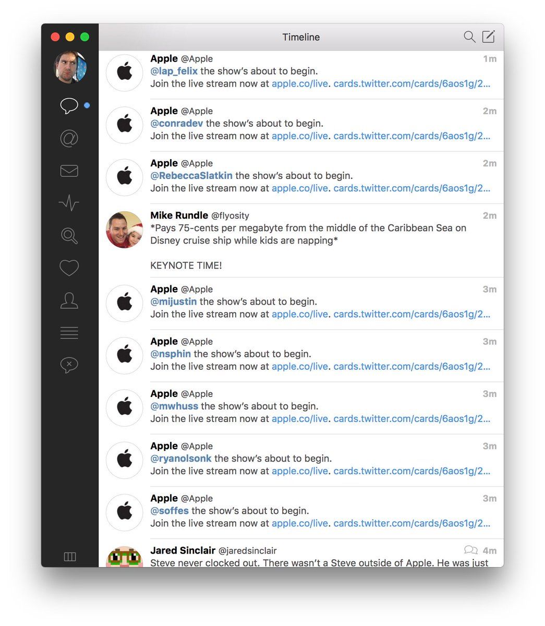545x626 pixels.
Task: Open the Likes heart tab
Action: point(69,268)
